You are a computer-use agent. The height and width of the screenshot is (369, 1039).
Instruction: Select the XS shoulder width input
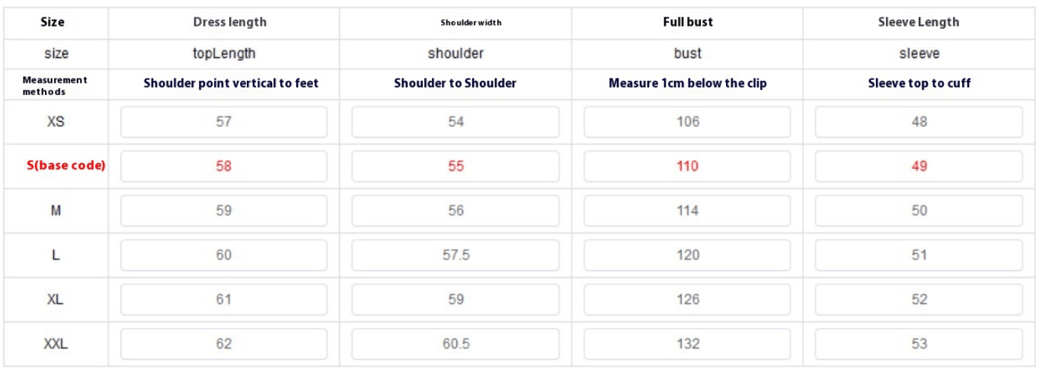tap(456, 122)
